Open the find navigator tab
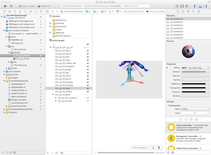211x155 pixels. pyautogui.click(x=15, y=12)
